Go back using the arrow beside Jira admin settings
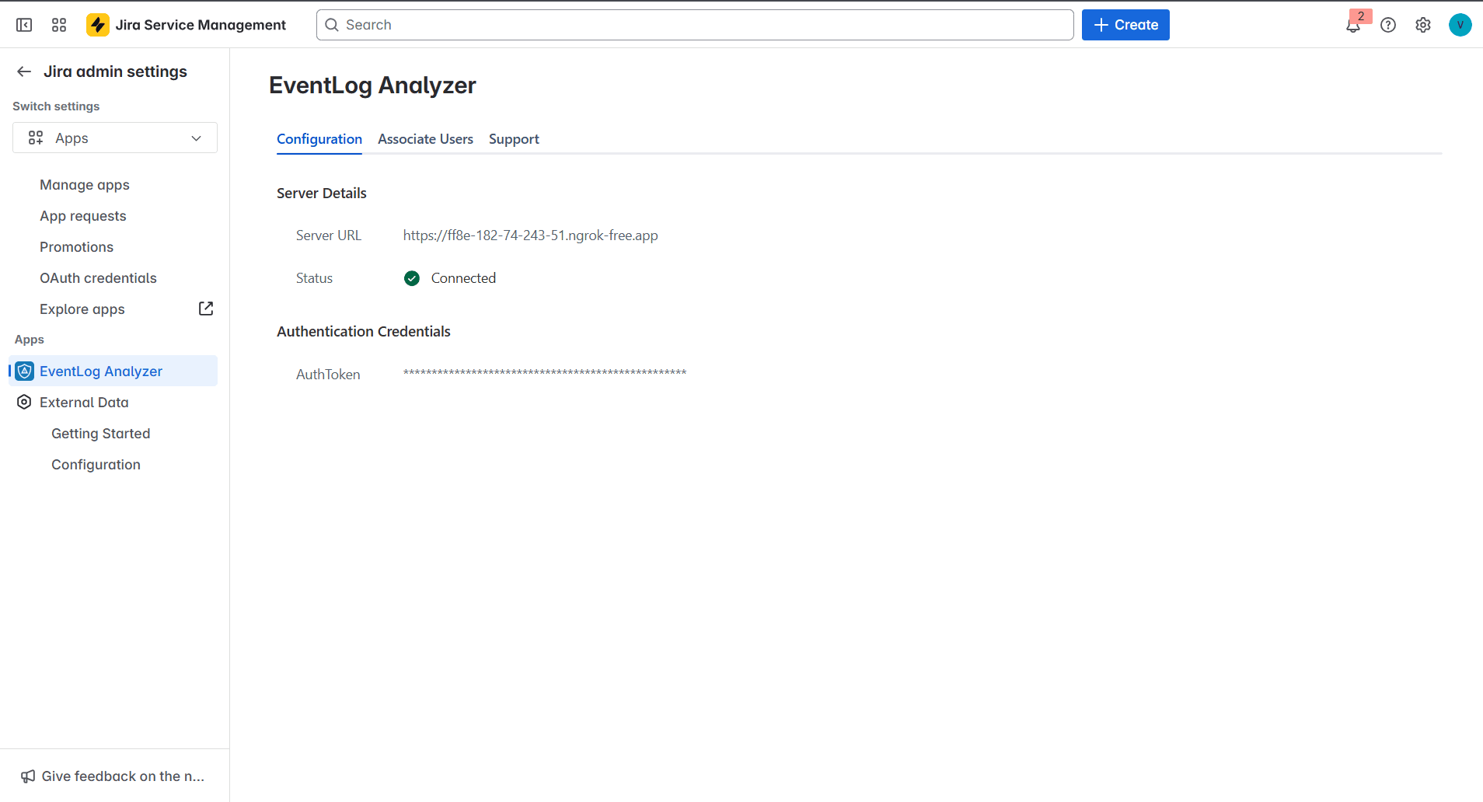Screen dimensions: 1483x802 [24, 71]
